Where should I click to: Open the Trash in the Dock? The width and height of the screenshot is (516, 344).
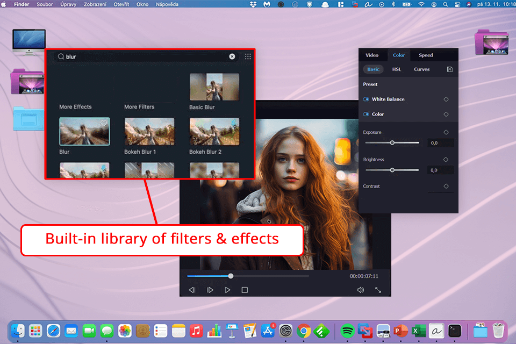coord(498,330)
